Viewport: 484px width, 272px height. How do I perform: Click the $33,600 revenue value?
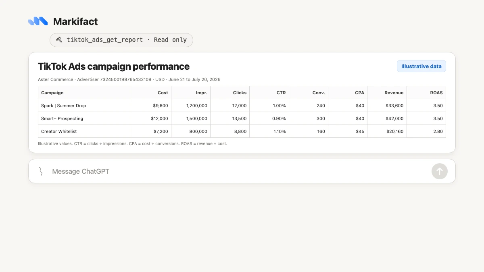point(394,106)
